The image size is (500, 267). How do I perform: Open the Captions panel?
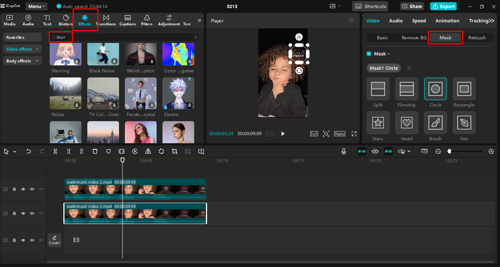coord(127,20)
